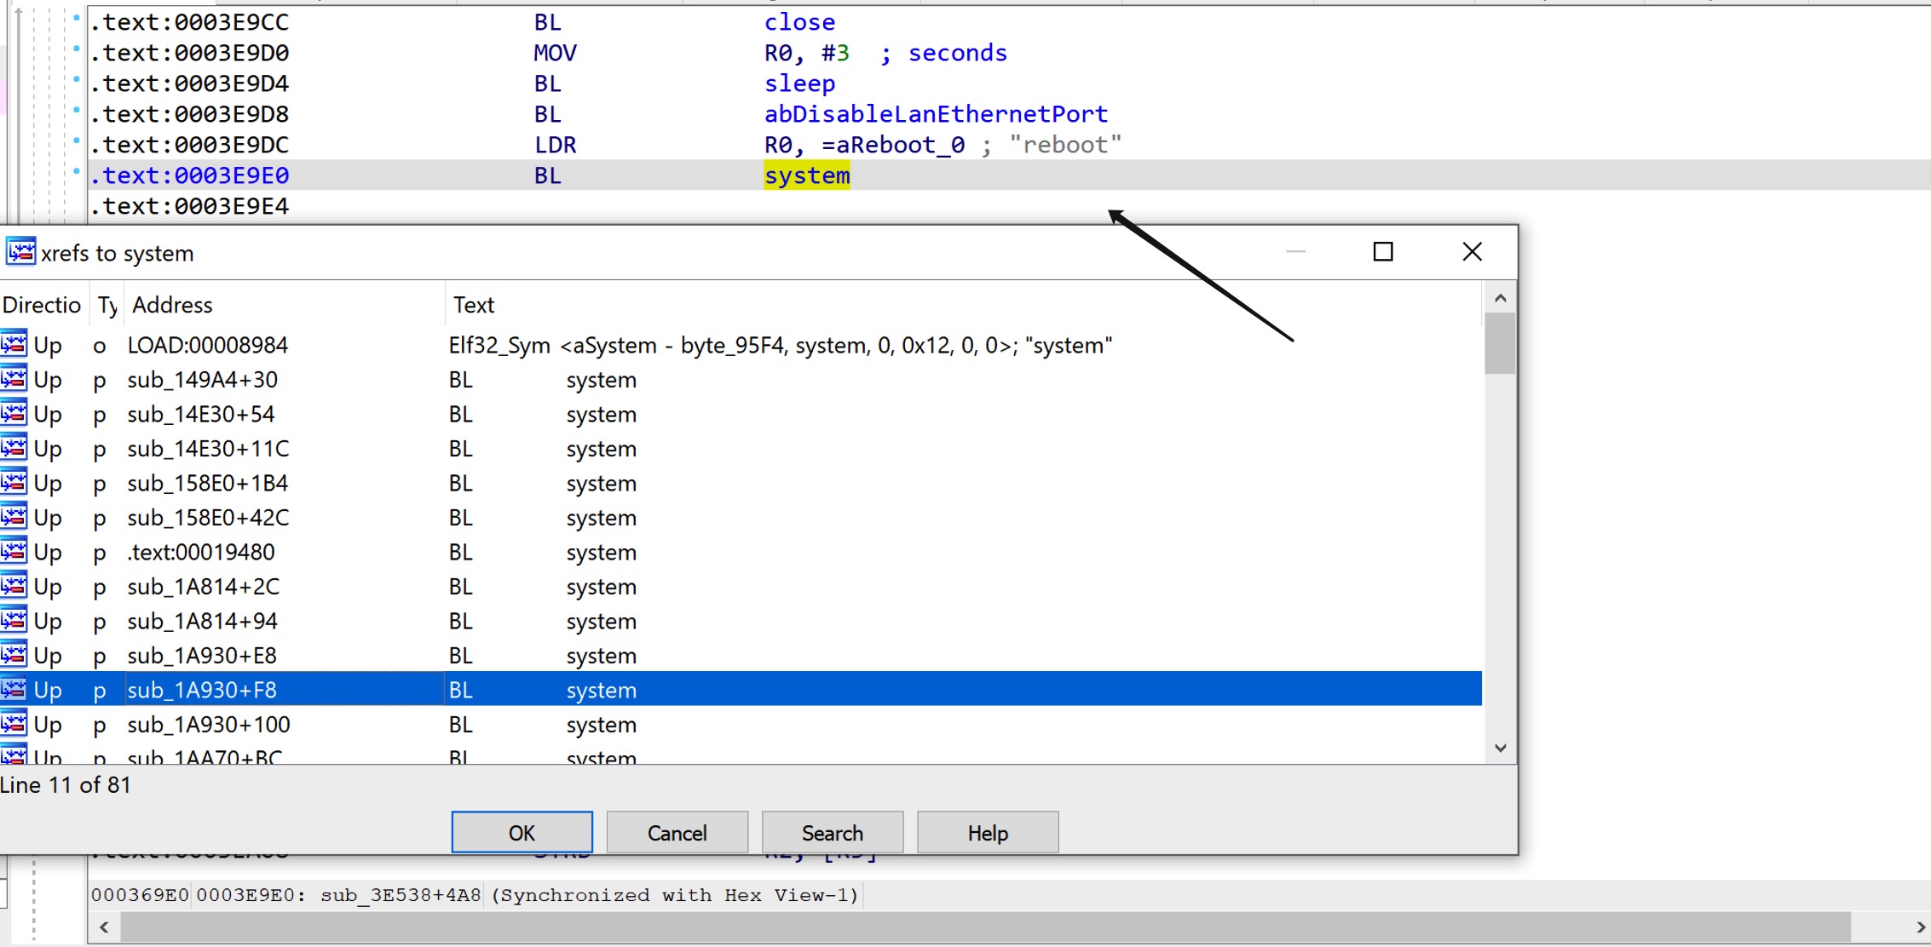Sort by Direction column header
The image size is (1931, 947).
tap(41, 305)
